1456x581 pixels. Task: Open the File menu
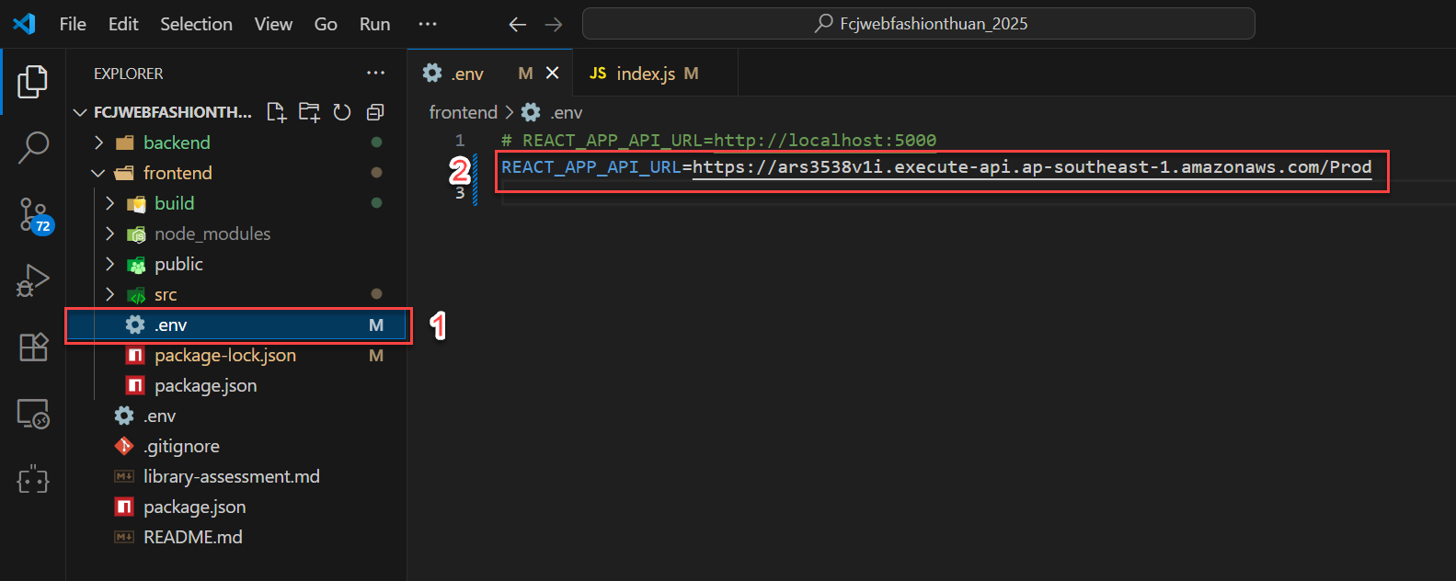[73, 24]
